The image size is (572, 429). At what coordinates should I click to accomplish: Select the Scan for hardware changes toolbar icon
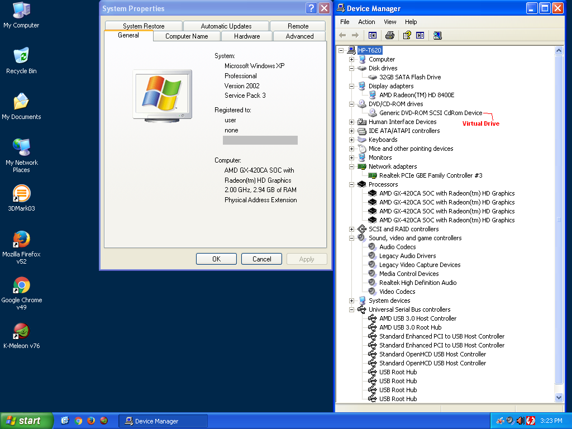[437, 35]
